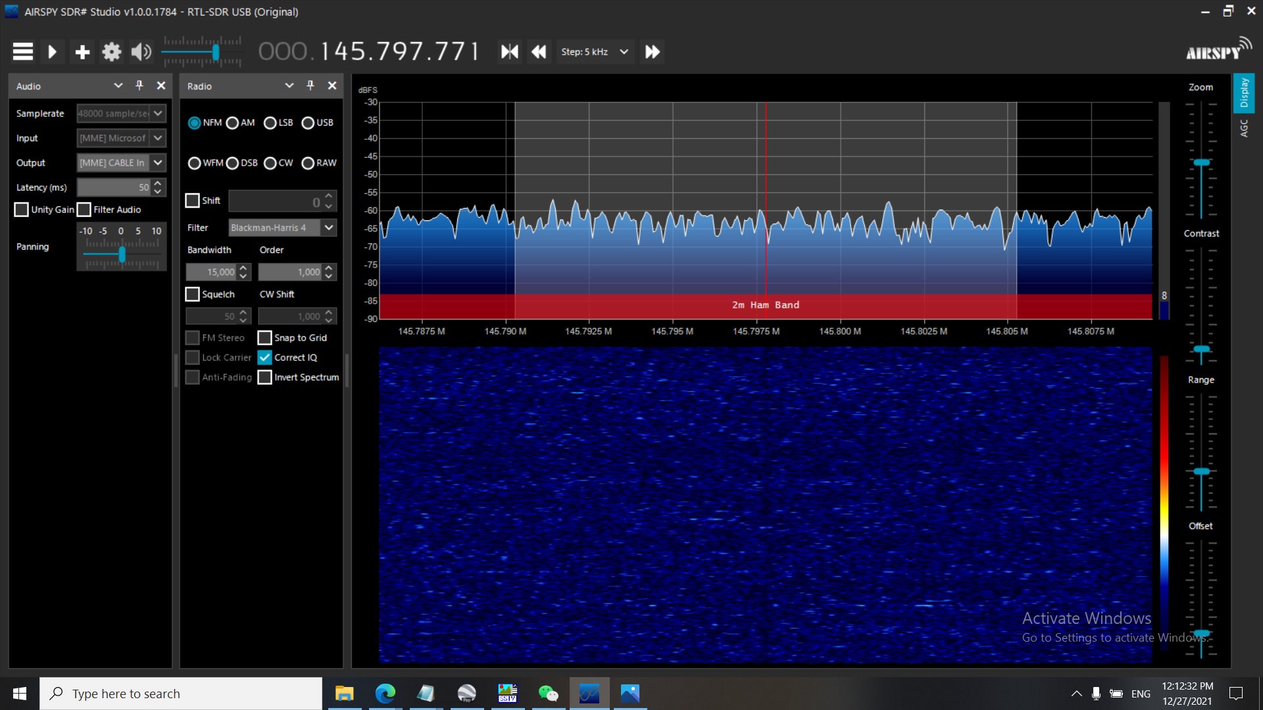Close the Radio panel
This screenshot has height=710, width=1263.
click(332, 85)
